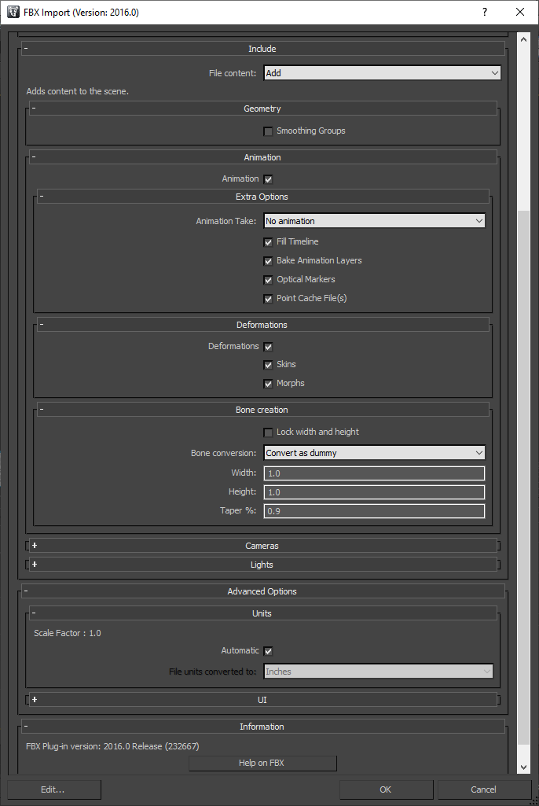The height and width of the screenshot is (806, 539).
Task: Close the FBX Import dialog
Action: pos(520,12)
